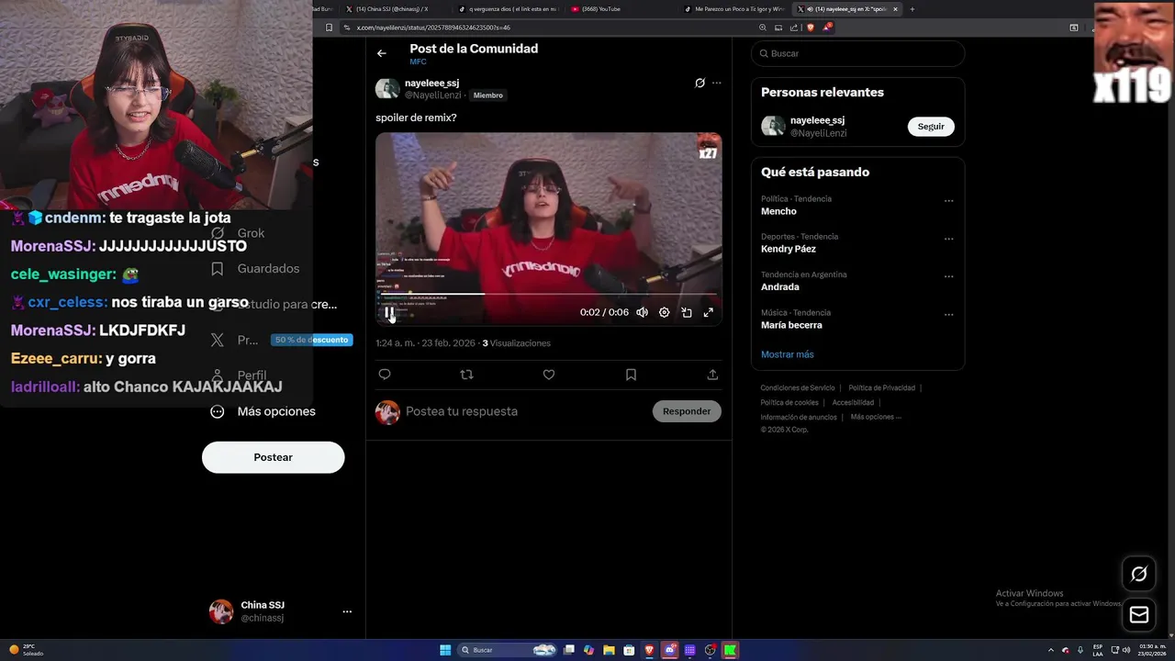Viewport: 1175px width, 661px height.
Task: Open 'Condiciones de Servicio' link
Action: (x=798, y=388)
